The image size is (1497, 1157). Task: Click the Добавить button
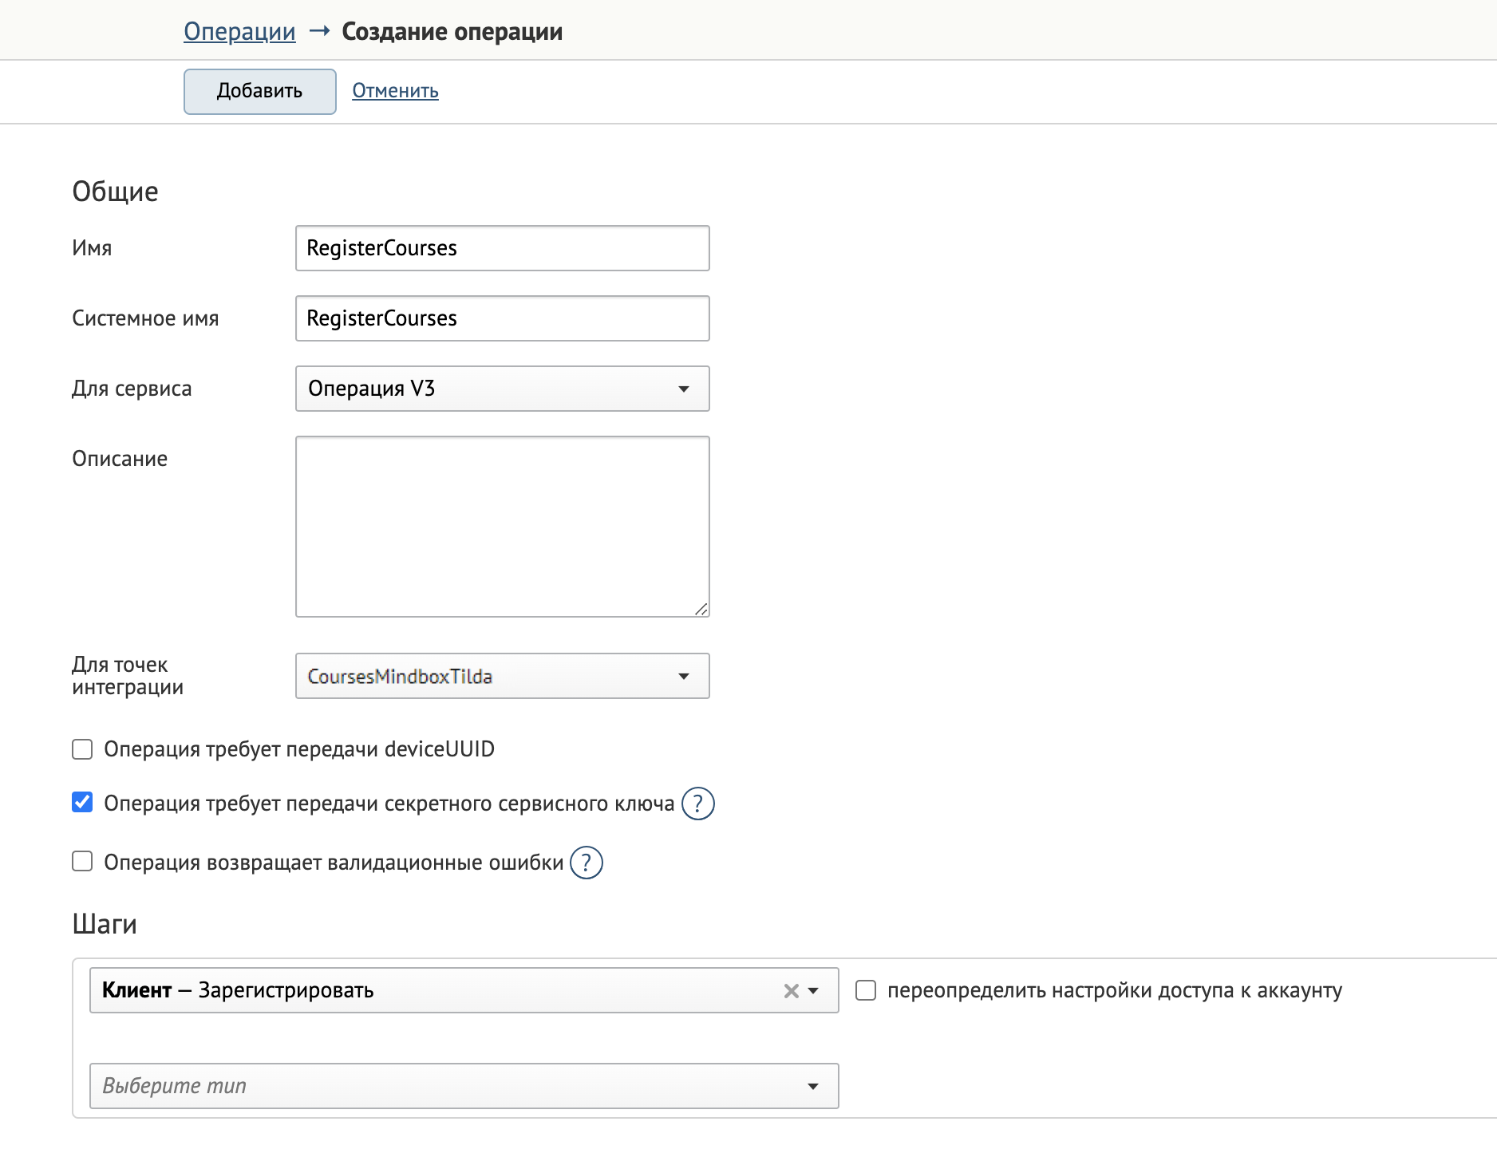click(x=260, y=91)
